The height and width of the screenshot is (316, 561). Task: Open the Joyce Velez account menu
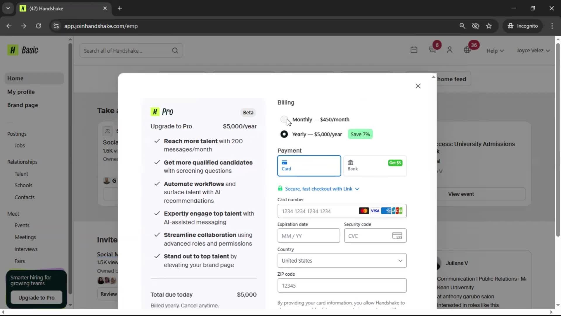pyautogui.click(x=533, y=50)
